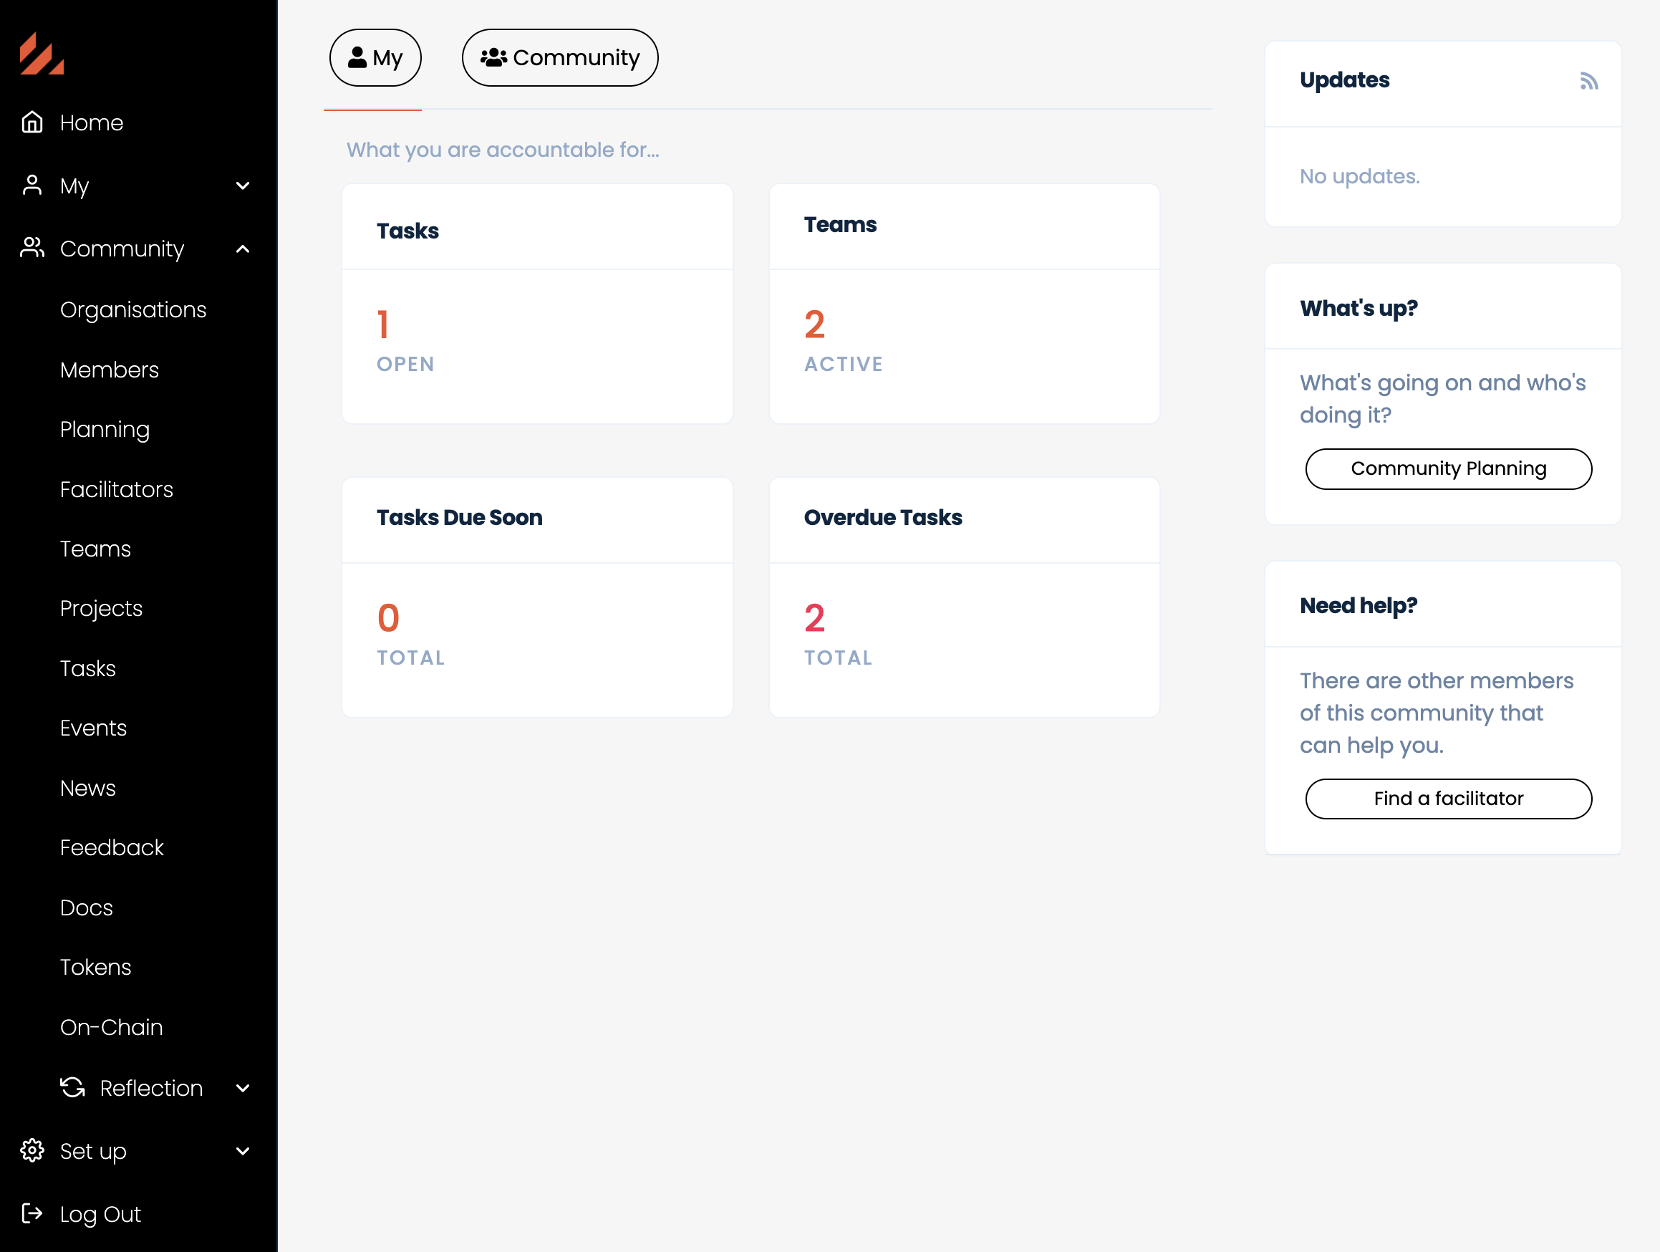The height and width of the screenshot is (1252, 1660).
Task: Click the Home house icon
Action: tap(32, 122)
